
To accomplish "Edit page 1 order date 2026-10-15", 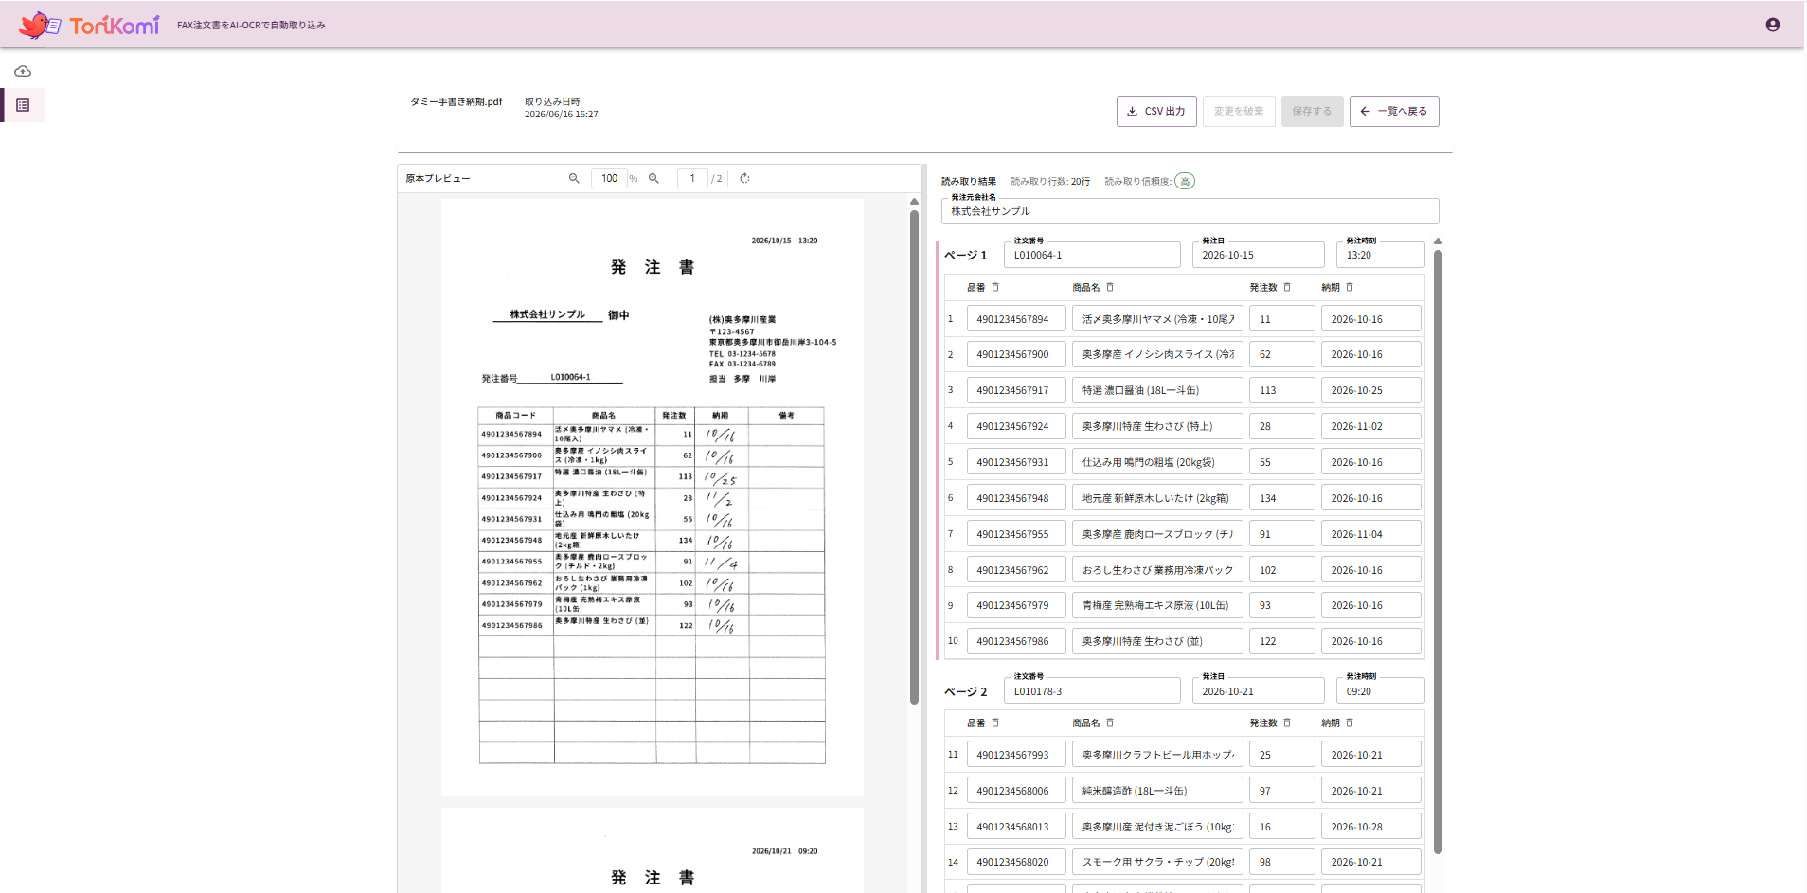I will coord(1258,255).
